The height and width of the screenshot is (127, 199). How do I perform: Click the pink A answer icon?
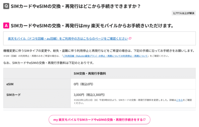tap(6, 26)
